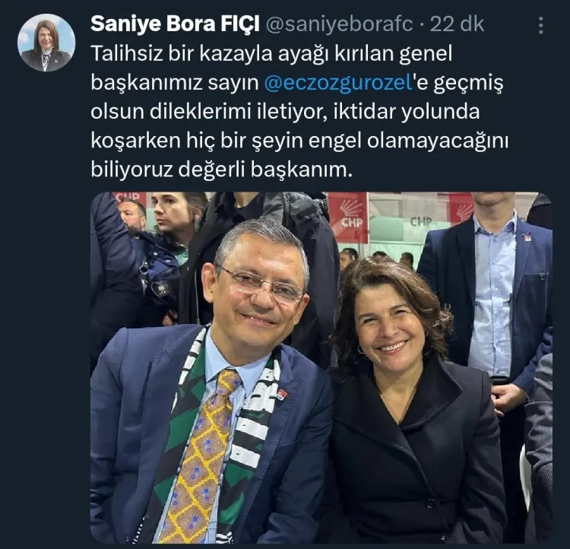Open the attached tweet photo

click(321, 367)
